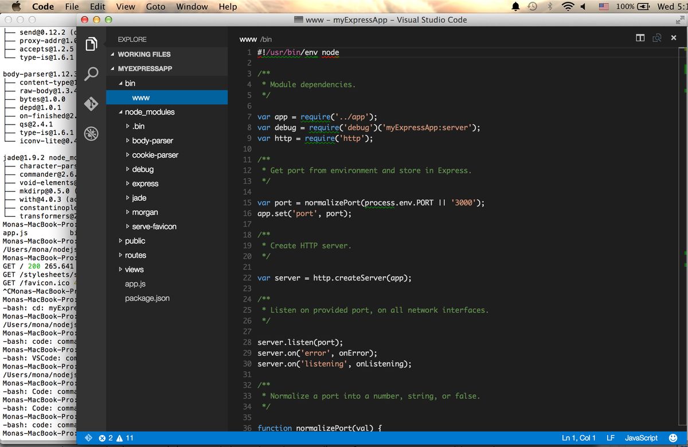Image resolution: width=688 pixels, height=447 pixels.
Task: Click errors and warnings count in status bar
Action: coord(116,438)
